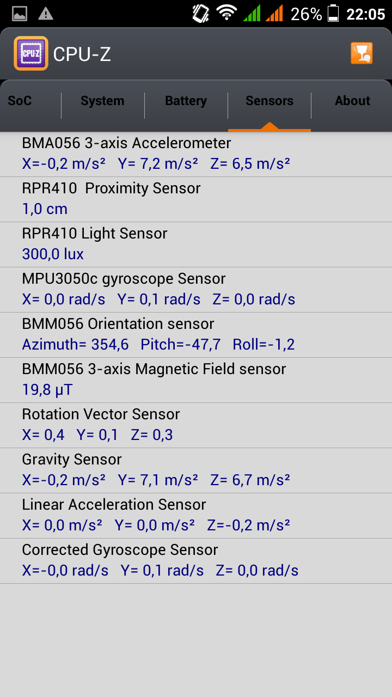Screen dimensions: 392x697
Task: Select MPU3050c gyroscope Sensor entry
Action: coord(196,289)
